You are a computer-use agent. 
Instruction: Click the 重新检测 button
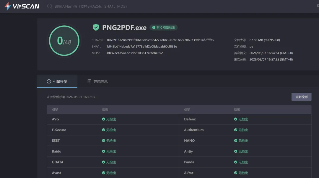point(301,97)
